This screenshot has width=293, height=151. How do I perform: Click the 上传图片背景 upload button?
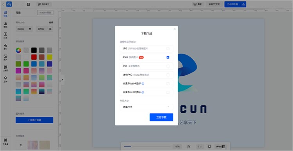tap(34, 120)
